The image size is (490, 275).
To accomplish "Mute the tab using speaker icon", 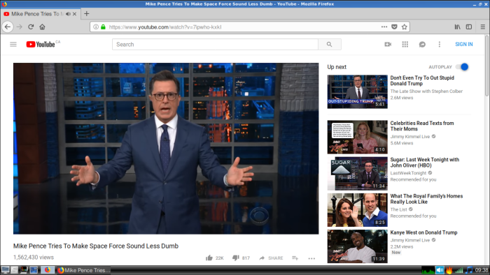I will (x=68, y=14).
